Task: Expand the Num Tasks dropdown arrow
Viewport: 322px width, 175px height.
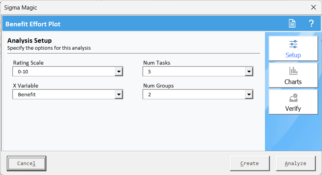Action: pos(249,72)
